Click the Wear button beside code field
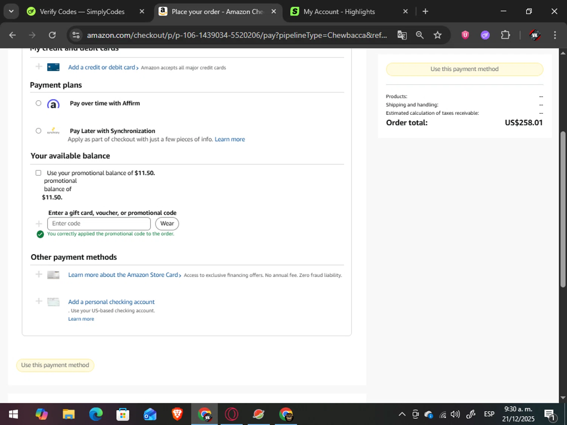 tap(167, 224)
